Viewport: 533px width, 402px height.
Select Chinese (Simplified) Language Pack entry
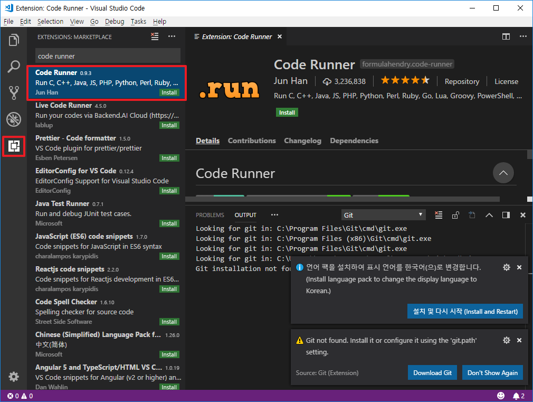107,344
